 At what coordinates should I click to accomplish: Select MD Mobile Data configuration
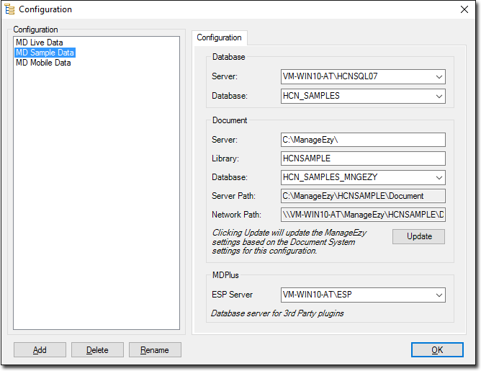click(43, 63)
